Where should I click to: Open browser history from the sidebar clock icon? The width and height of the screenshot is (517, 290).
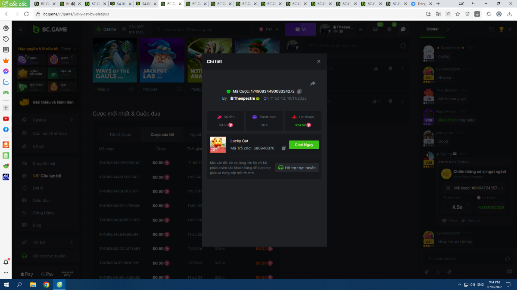pos(6,39)
